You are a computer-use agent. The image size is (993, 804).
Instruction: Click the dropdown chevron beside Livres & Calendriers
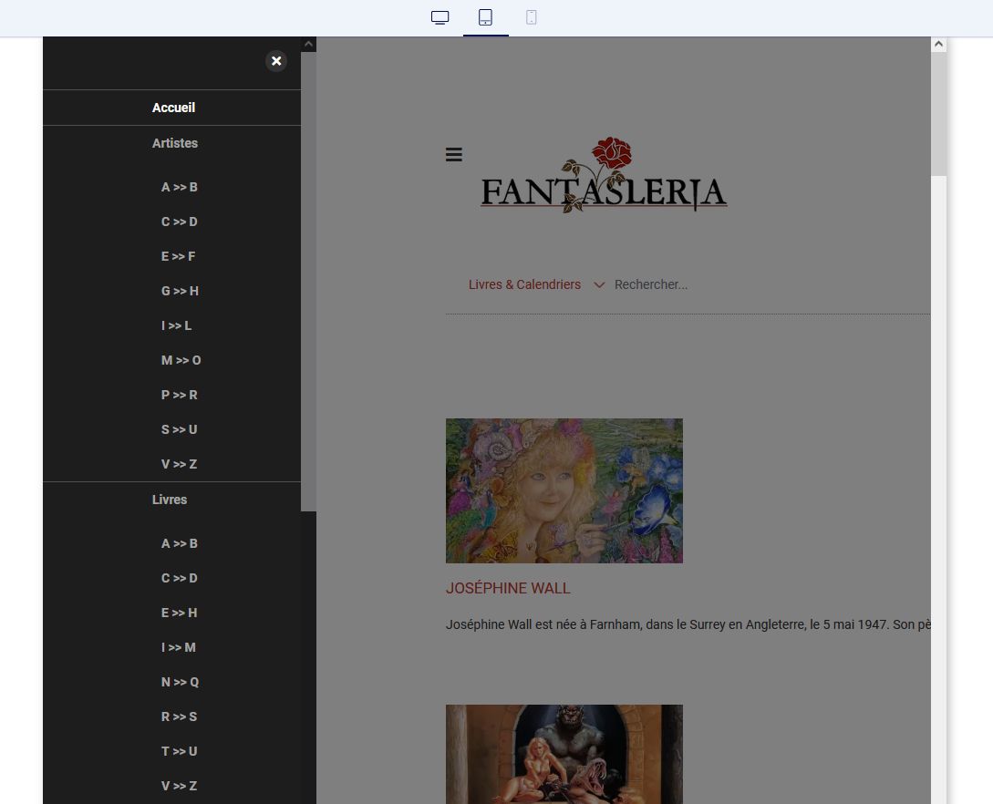click(599, 285)
